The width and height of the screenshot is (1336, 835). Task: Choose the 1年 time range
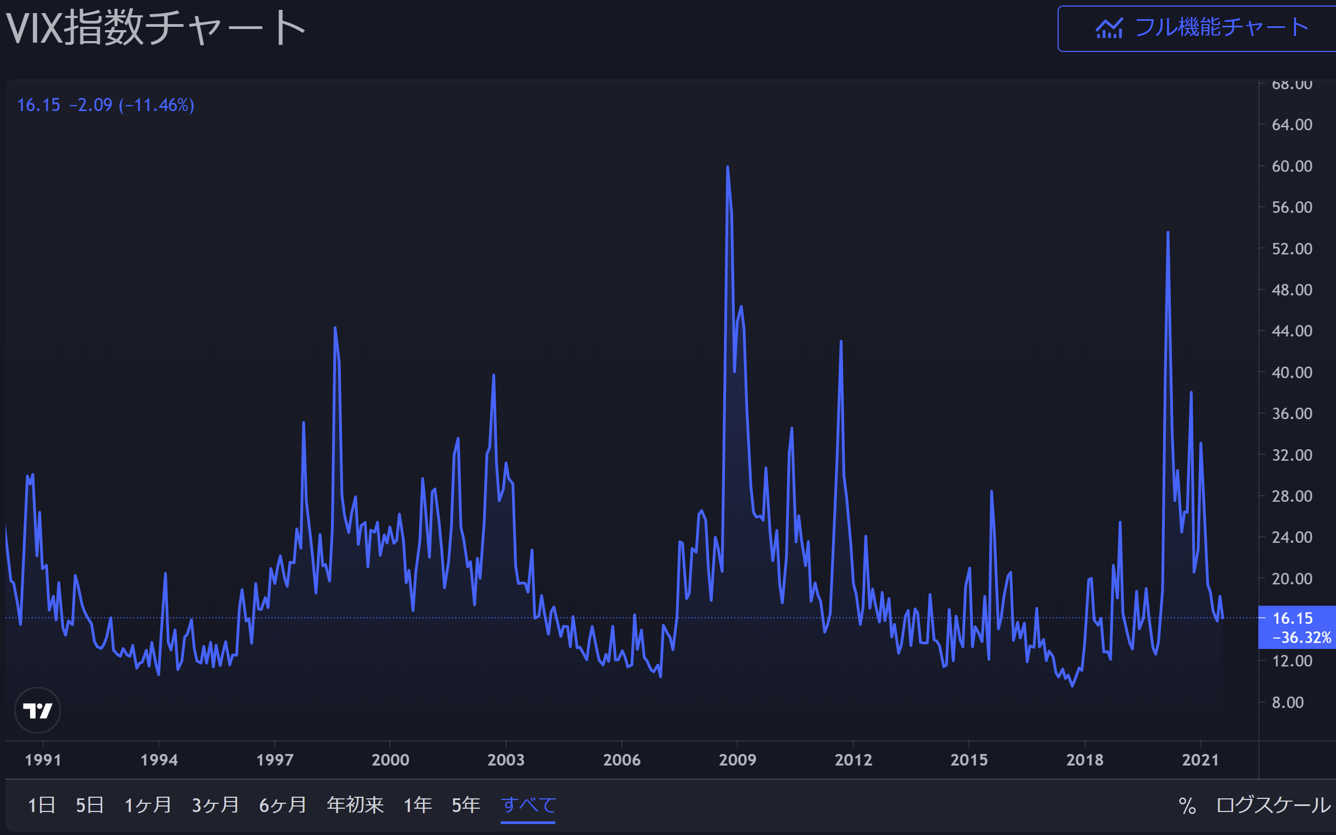[417, 805]
